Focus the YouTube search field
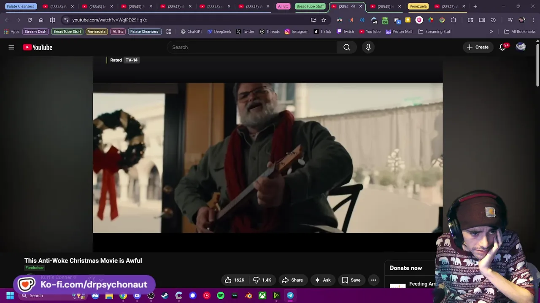 coord(252,47)
